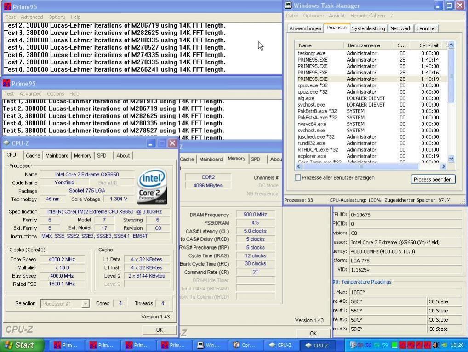
Task: Open the Cor... Core Temp taskbar button
Action: click(245, 345)
